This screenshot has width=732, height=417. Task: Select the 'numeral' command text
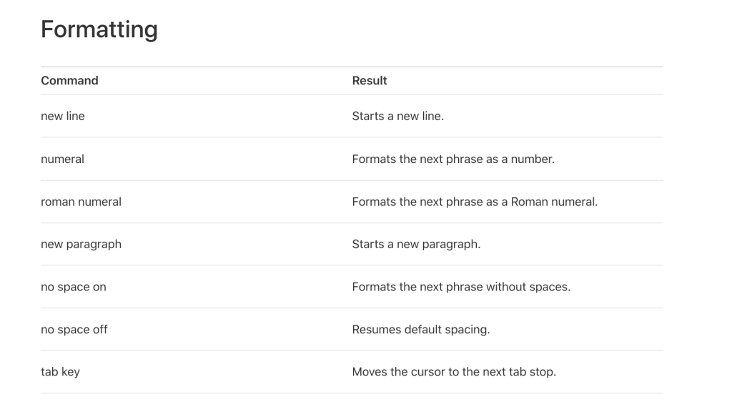point(63,159)
